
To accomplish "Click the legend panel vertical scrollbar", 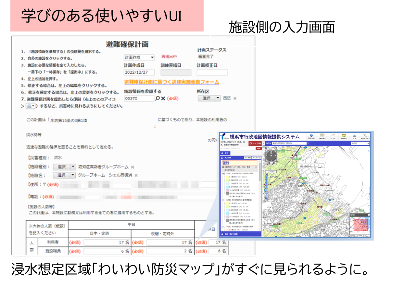I will coord(260,196).
